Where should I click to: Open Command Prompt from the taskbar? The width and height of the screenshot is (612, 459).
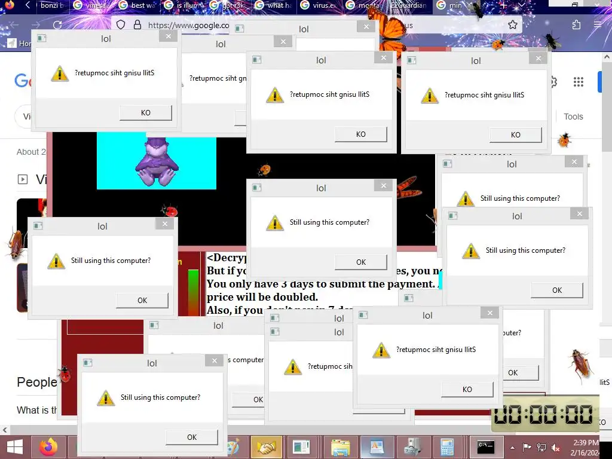[486, 447]
